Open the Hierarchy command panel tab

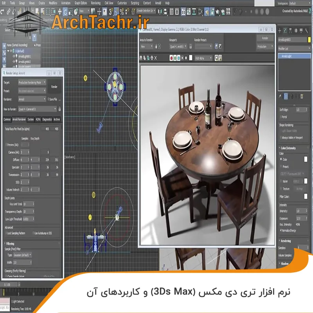tap(290, 31)
